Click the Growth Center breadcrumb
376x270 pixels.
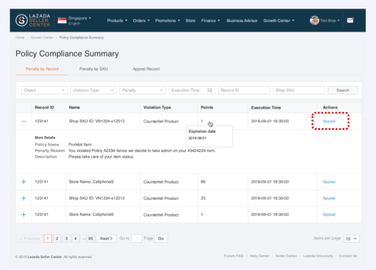(x=42, y=38)
